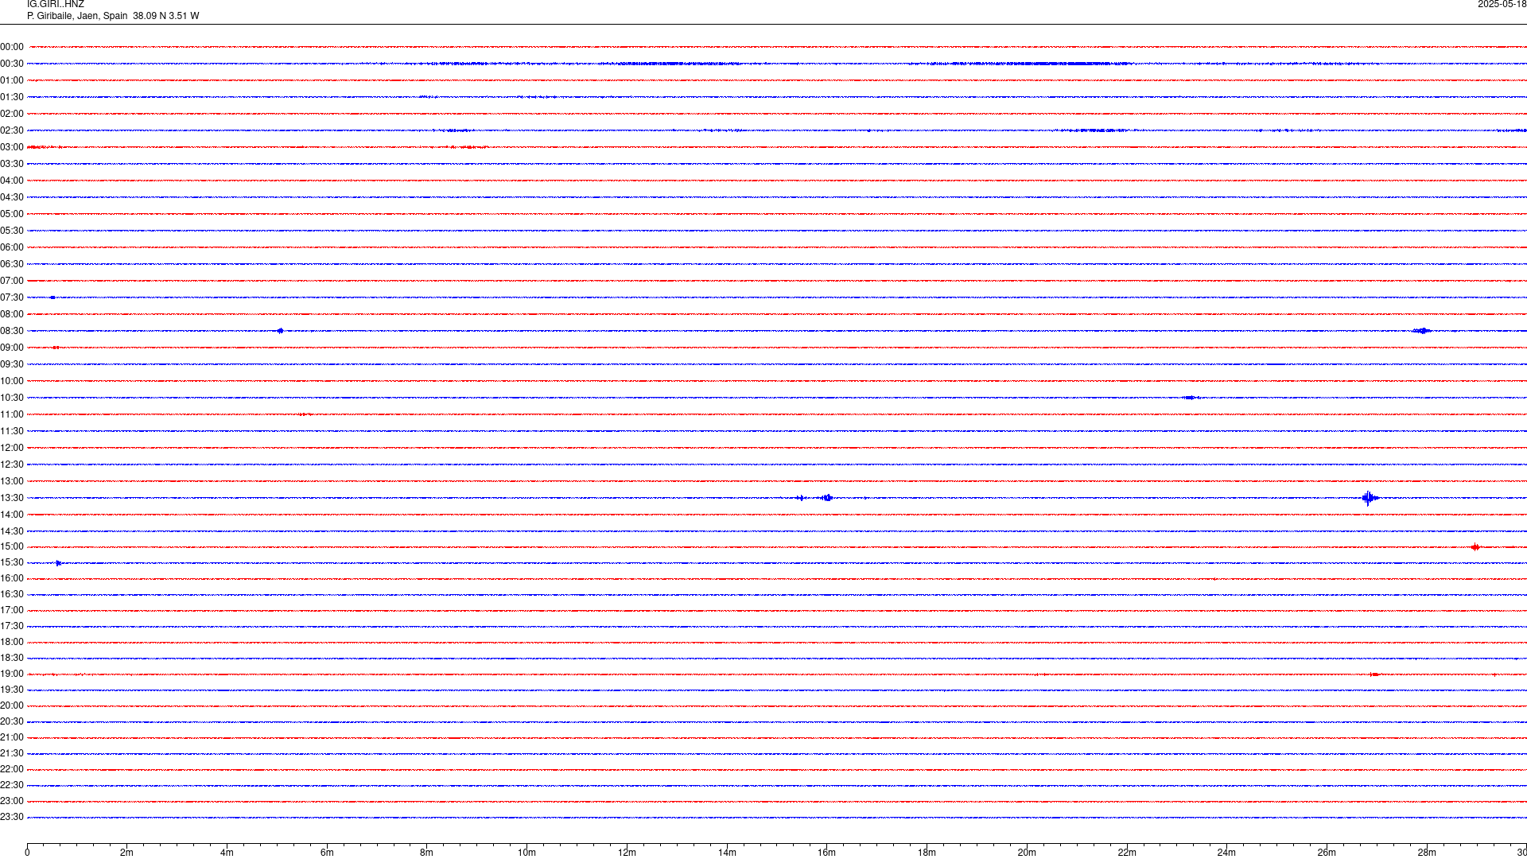
Task: Select the 24m tick label
Action: (1226, 853)
